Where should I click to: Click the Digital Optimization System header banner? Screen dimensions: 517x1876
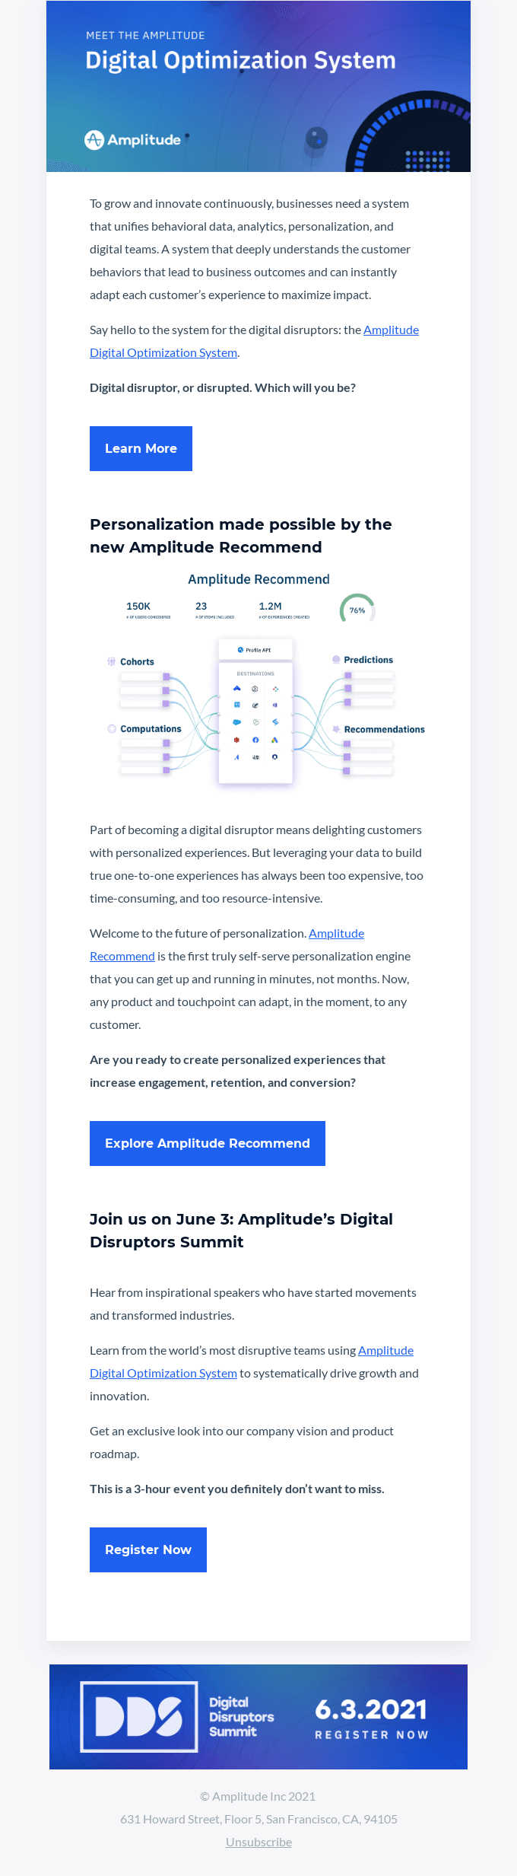pos(258,86)
